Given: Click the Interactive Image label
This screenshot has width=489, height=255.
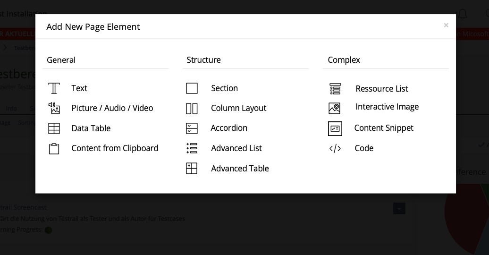Looking at the screenshot, I should coord(387,107).
